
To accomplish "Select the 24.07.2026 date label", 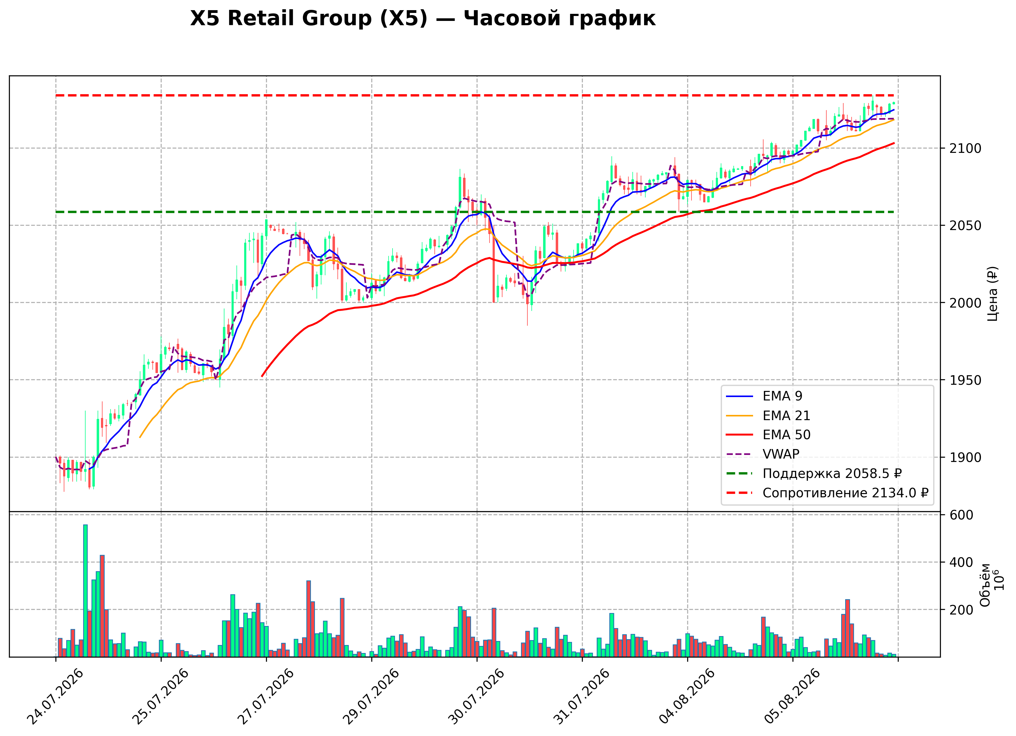I will pos(55,697).
